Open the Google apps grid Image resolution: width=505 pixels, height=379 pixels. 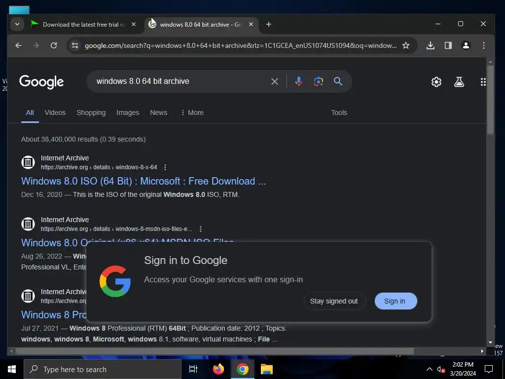(x=483, y=82)
